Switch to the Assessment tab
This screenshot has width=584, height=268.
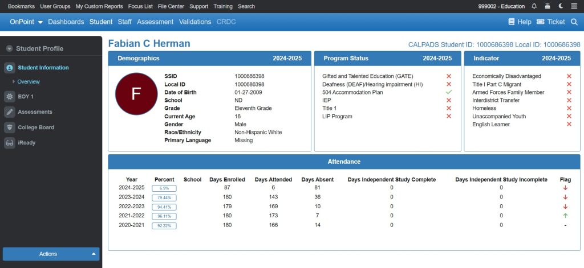155,22
